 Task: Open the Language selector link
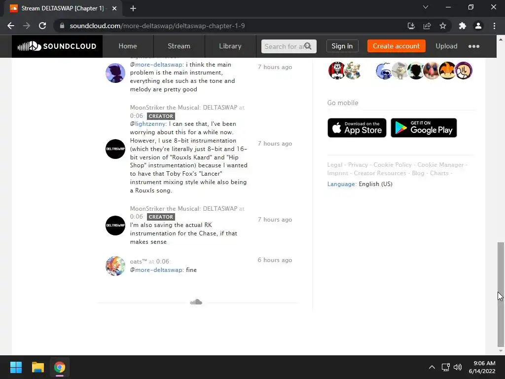(342, 184)
